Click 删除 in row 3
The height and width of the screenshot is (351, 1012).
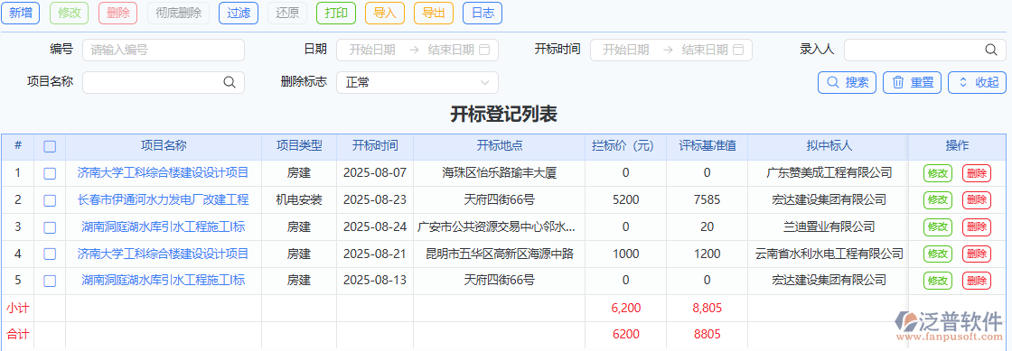(x=977, y=227)
